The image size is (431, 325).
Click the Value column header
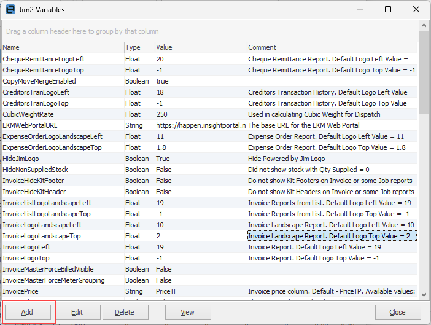tap(200, 47)
